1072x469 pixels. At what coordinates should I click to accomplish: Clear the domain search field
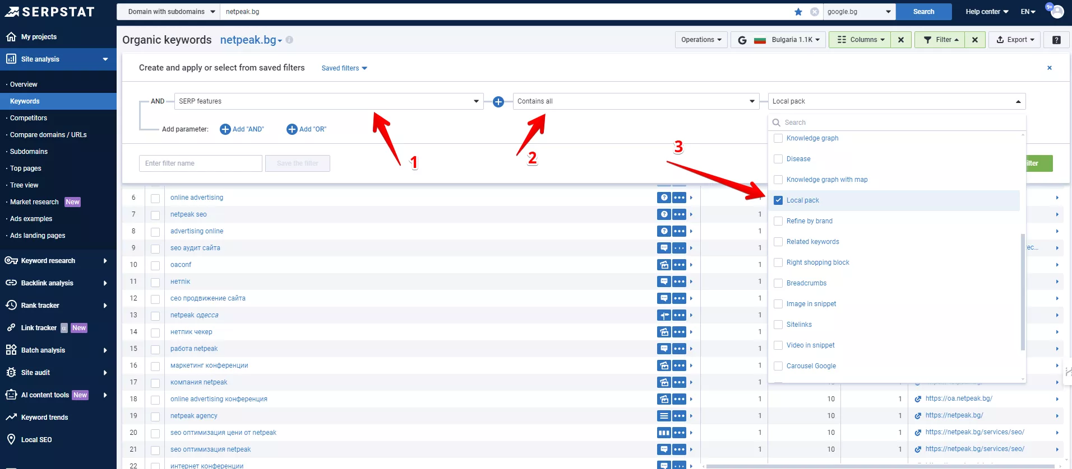(x=815, y=12)
